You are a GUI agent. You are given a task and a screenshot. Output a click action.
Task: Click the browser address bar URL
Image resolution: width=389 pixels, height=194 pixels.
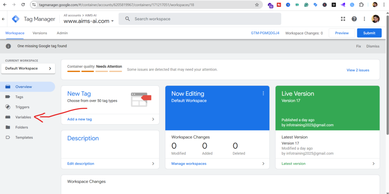(x=117, y=5)
